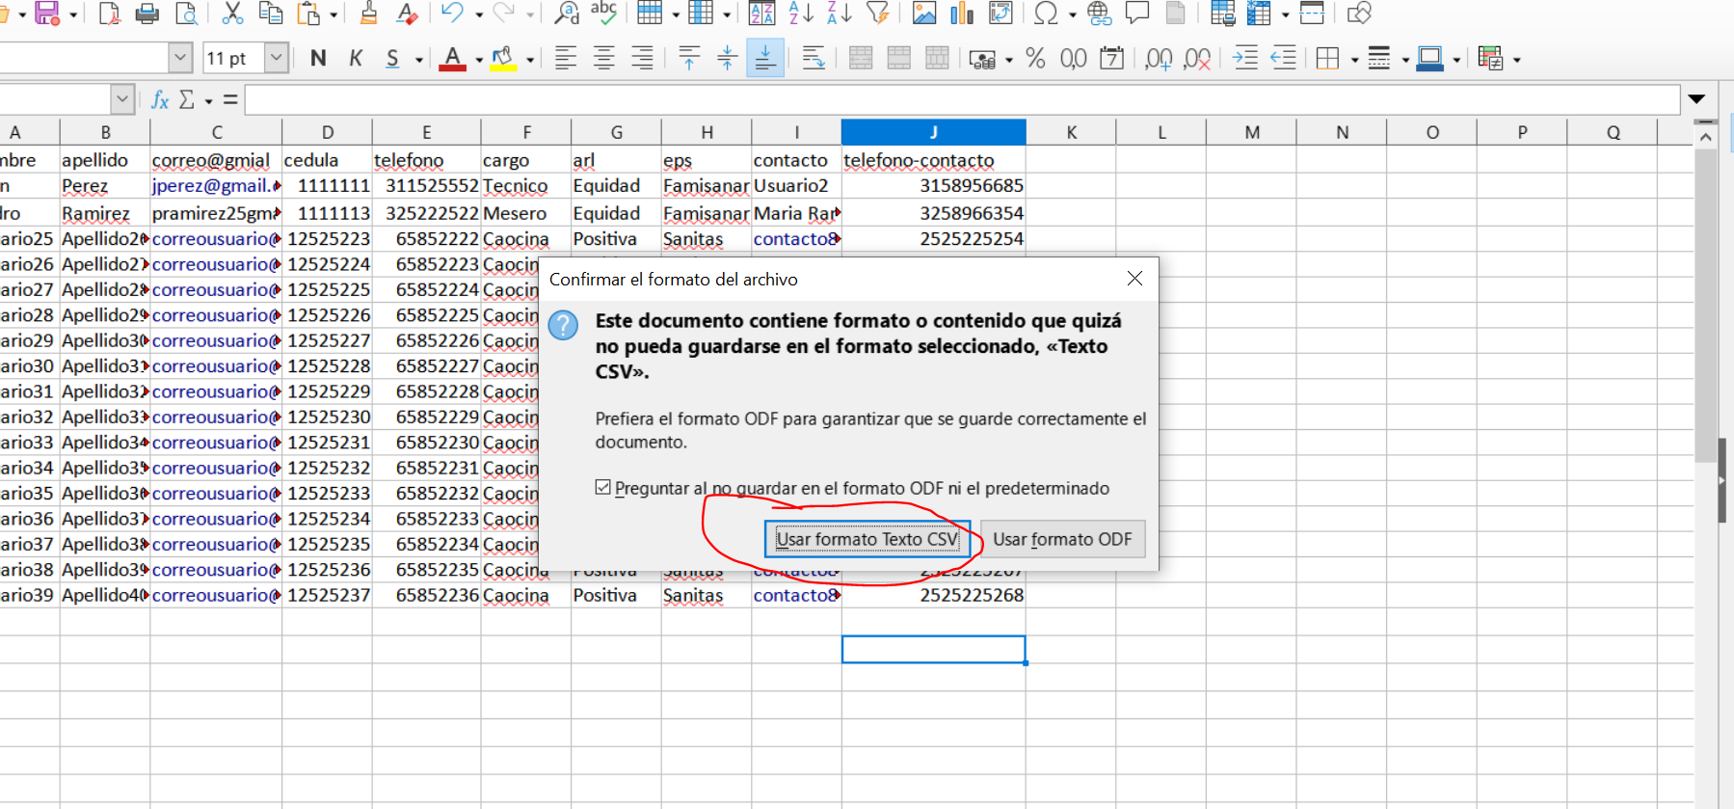1734x809 pixels.
Task: Export directly as PDF icon
Action: [110, 13]
